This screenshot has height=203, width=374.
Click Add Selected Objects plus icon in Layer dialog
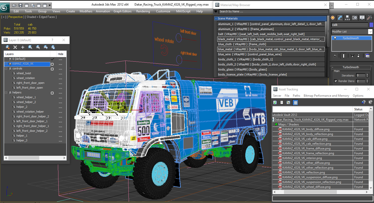click(x=23, y=47)
